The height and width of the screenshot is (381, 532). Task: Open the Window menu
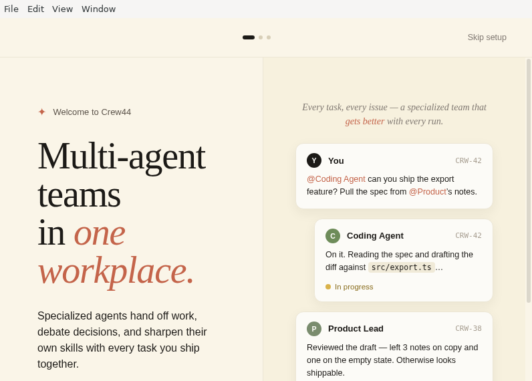tap(98, 9)
